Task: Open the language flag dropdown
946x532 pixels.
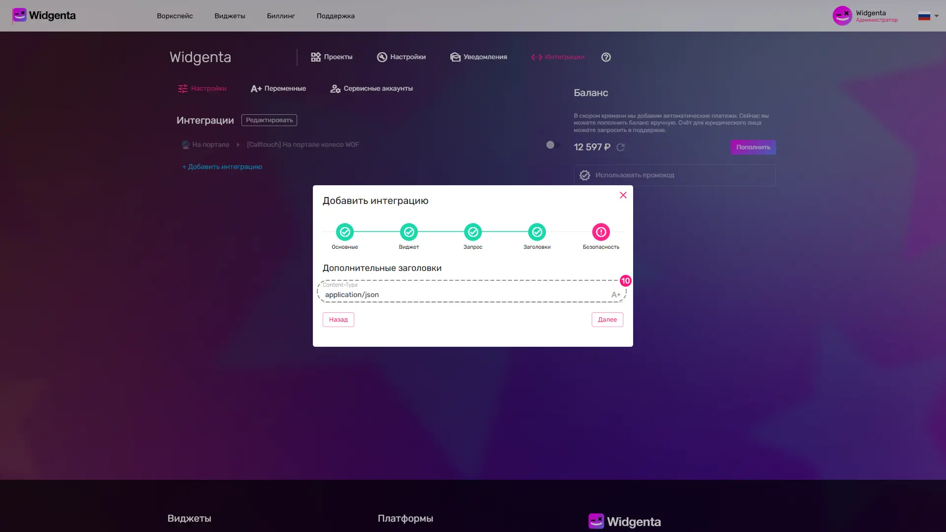Action: (x=925, y=15)
